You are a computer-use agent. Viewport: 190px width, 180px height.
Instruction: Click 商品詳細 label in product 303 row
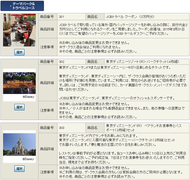[x=47, y=149]
